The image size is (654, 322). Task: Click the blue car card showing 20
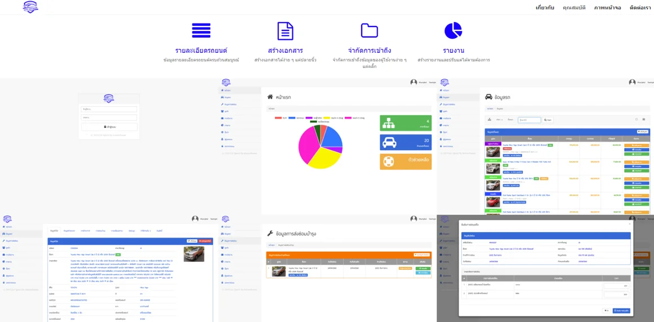[406, 142]
